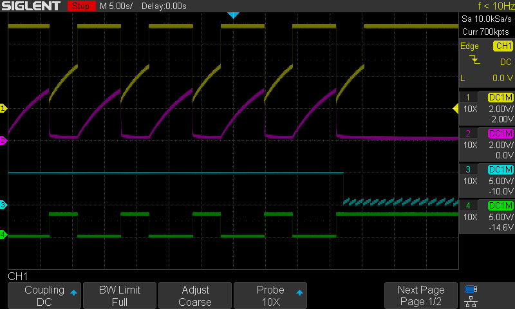The image size is (515, 309).
Task: Select the channel 1 number tab in side panel
Action: pos(468,97)
